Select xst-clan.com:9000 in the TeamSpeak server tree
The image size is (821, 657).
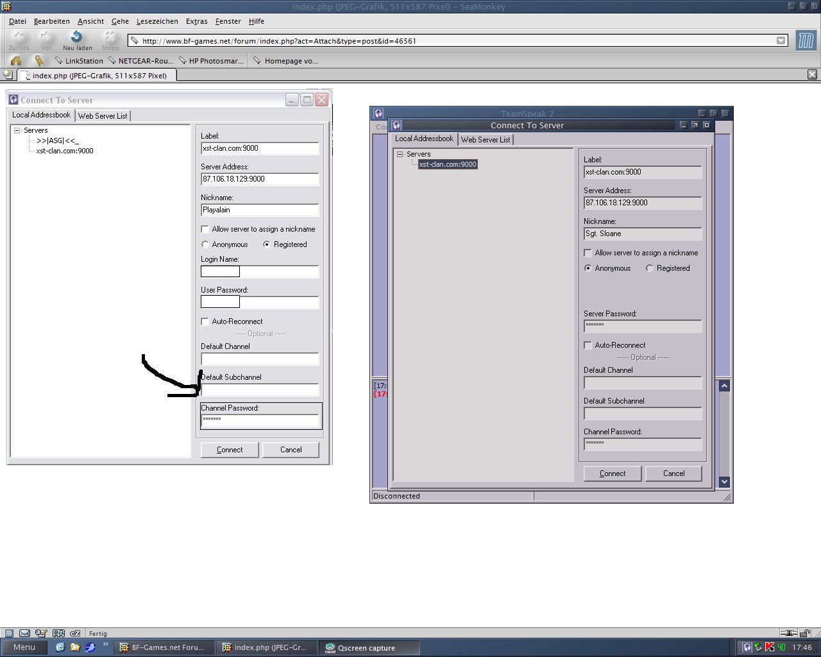[448, 164]
